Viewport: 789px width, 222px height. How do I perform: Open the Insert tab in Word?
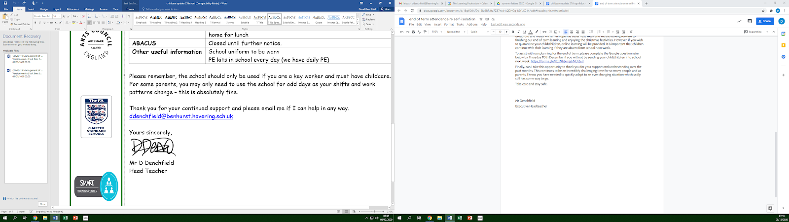(x=31, y=9)
